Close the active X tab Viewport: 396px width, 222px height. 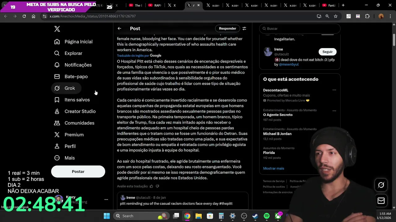[x=198, y=5]
